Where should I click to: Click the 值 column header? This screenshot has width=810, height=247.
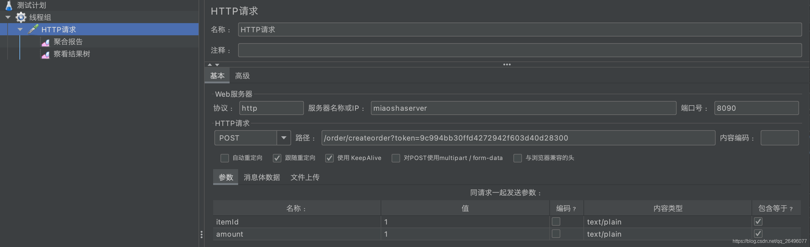(465, 208)
